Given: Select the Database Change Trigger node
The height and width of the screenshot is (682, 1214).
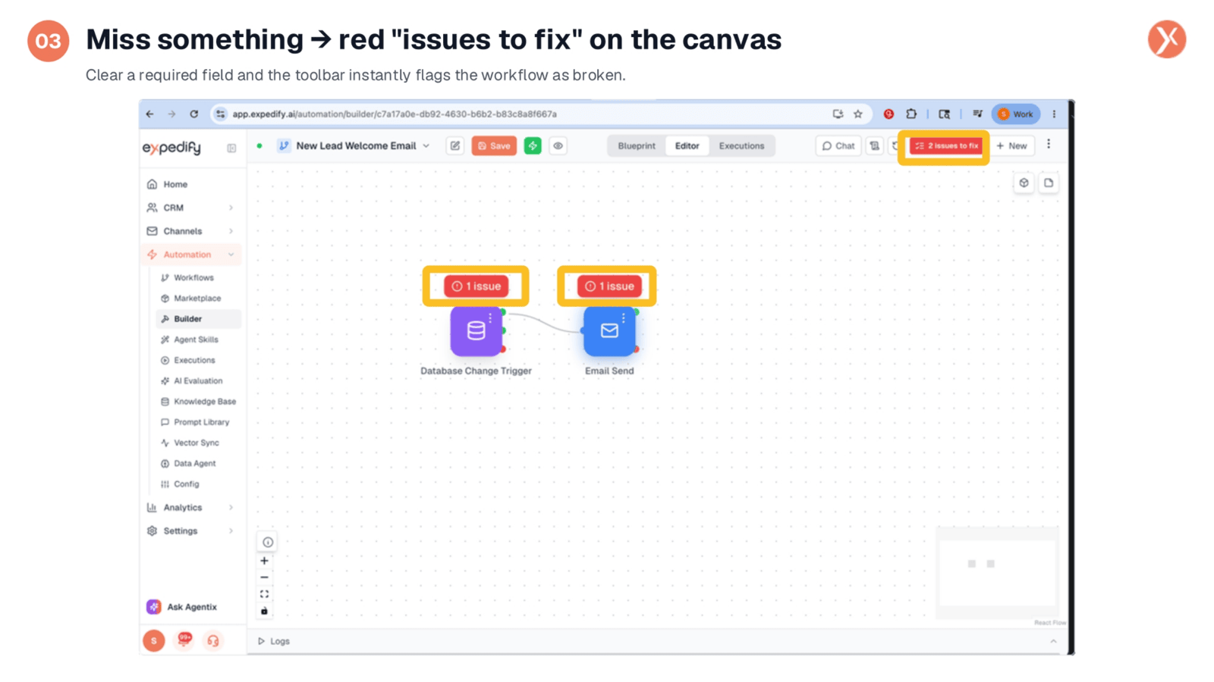Looking at the screenshot, I should coord(476,331).
